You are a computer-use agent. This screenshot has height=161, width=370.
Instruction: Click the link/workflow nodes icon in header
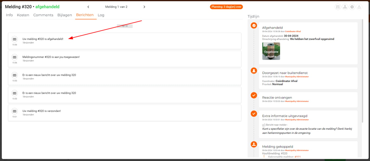pos(338,7)
